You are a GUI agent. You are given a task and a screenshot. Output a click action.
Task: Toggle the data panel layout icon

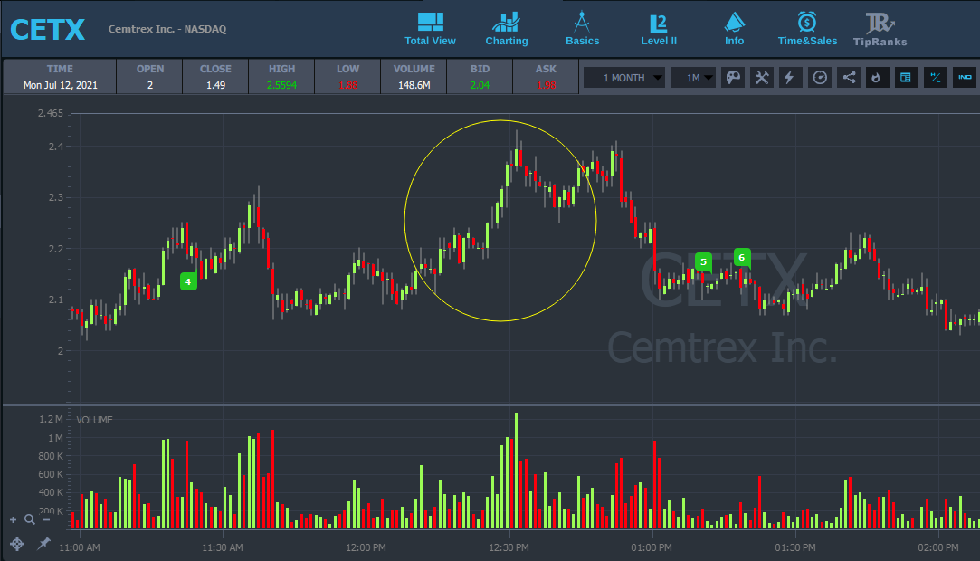(x=906, y=78)
